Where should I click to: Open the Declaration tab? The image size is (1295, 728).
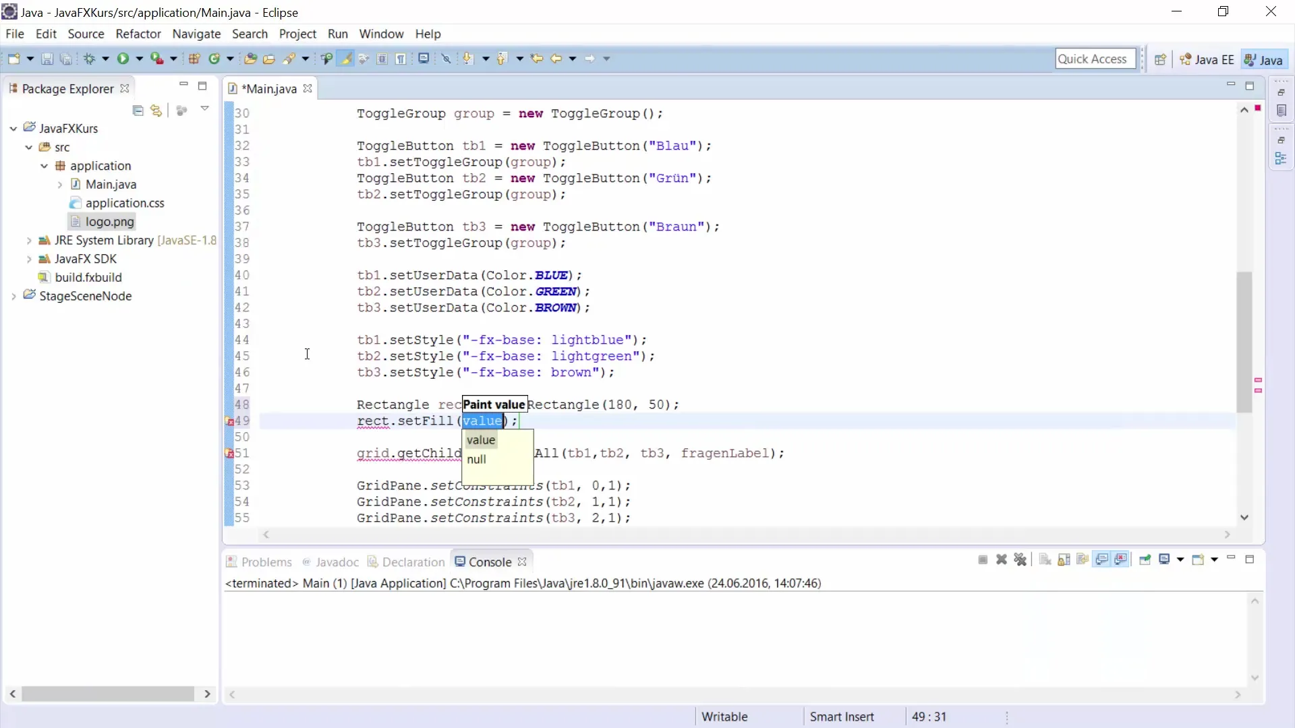tap(406, 562)
